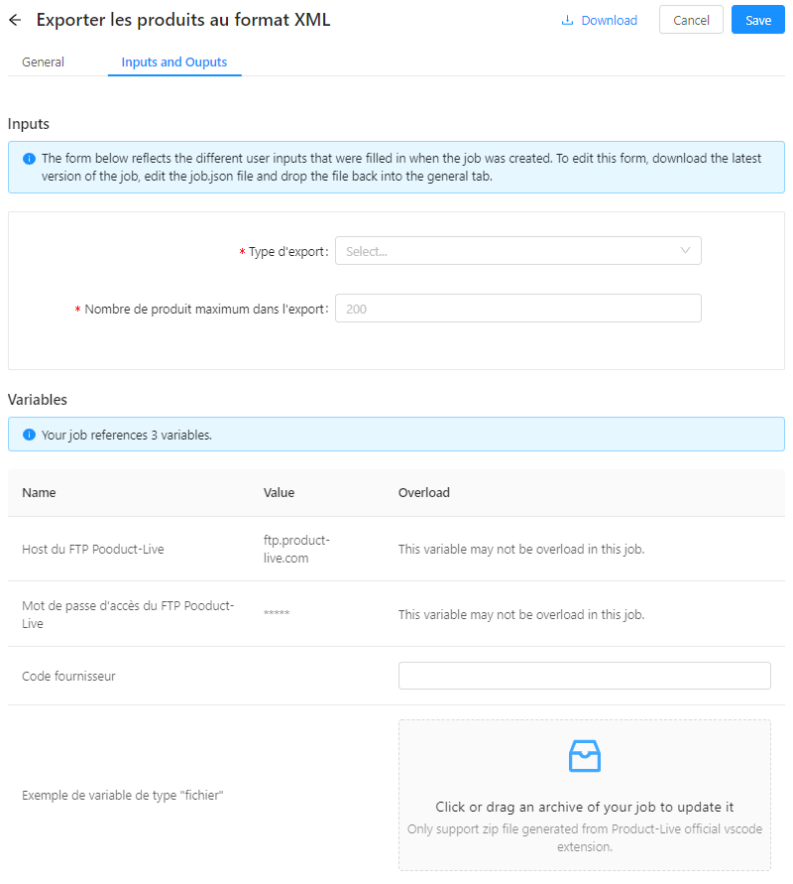
Task: Click the inbox icon in the upload zone
Action: (584, 756)
